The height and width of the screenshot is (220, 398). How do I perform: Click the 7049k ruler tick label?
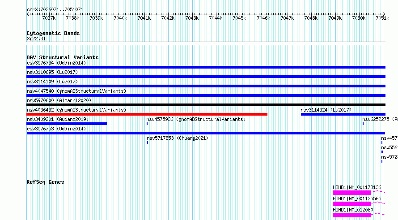point(335,18)
